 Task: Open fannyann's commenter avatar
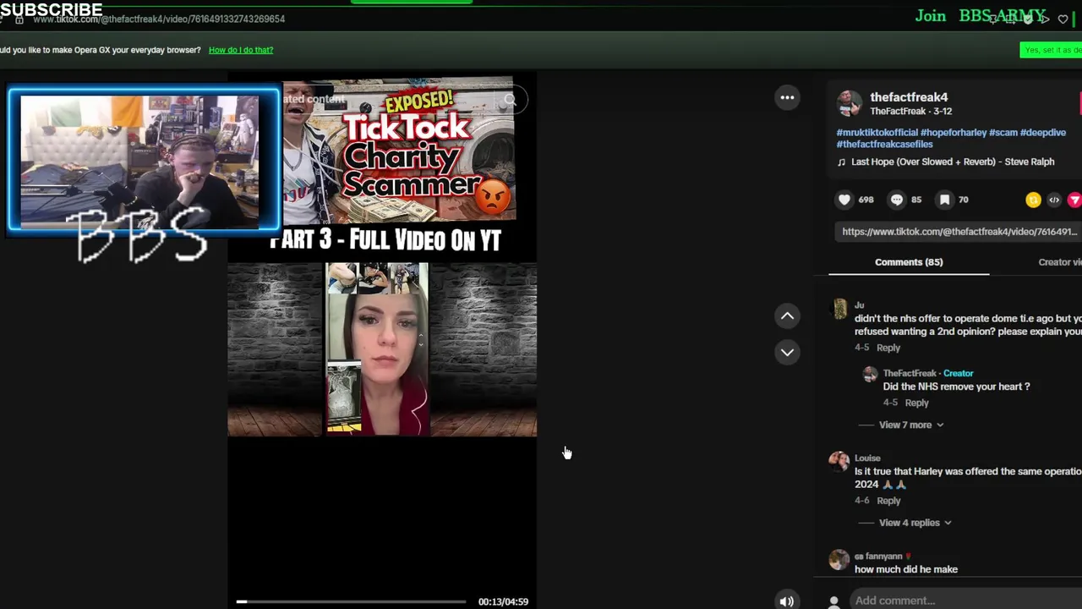coord(839,559)
